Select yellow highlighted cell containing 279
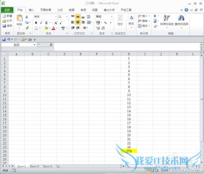 point(129,151)
